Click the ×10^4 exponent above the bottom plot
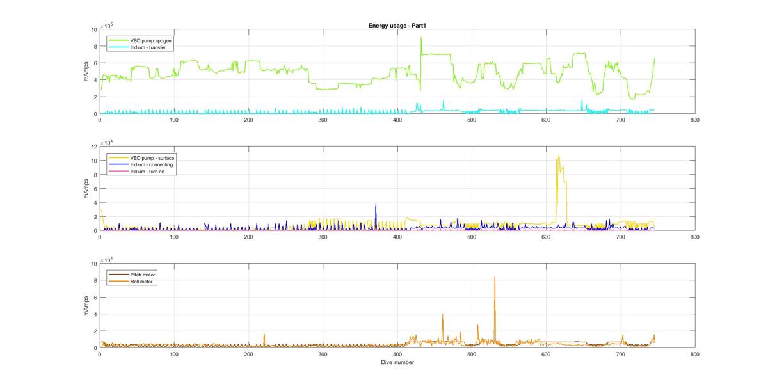 pyautogui.click(x=106, y=259)
